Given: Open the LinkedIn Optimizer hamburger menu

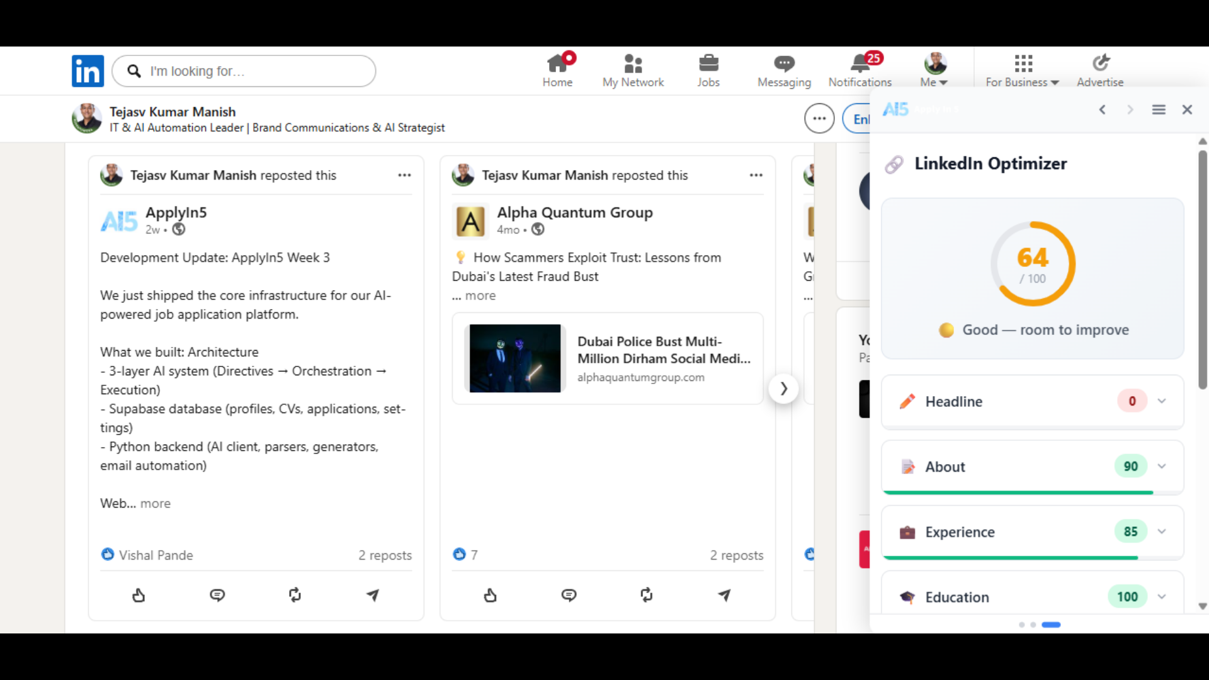Looking at the screenshot, I should coord(1159,109).
